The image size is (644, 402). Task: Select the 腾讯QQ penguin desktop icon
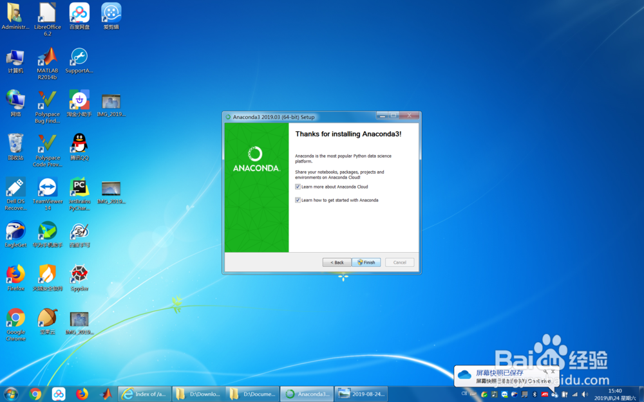coord(79,147)
